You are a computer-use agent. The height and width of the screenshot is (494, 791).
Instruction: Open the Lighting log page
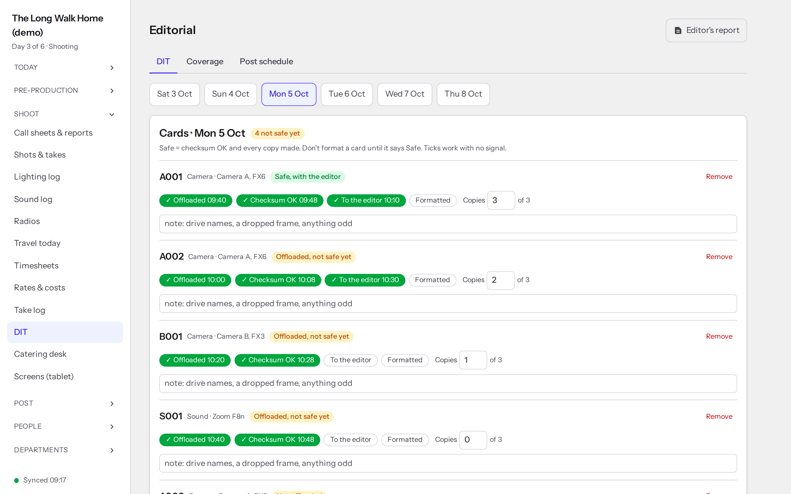(65, 177)
